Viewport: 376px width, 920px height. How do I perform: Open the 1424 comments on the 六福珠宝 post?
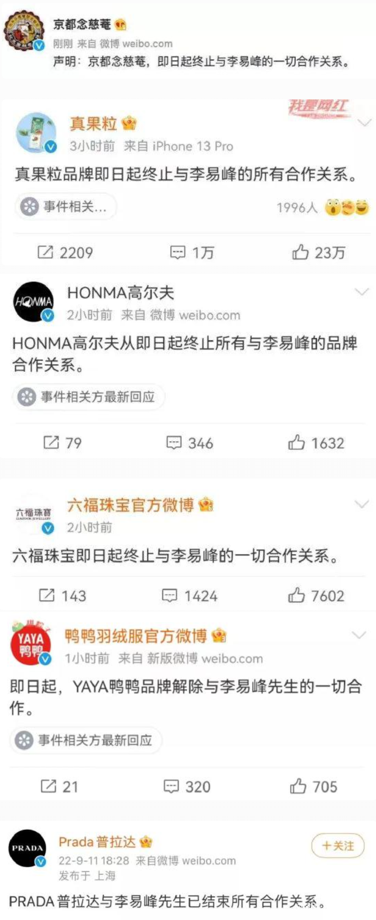tap(190, 595)
